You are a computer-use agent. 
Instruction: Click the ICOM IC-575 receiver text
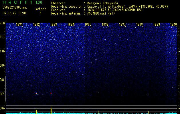click(115, 10)
